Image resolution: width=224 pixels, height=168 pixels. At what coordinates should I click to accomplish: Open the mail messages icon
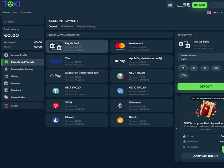(170, 5)
